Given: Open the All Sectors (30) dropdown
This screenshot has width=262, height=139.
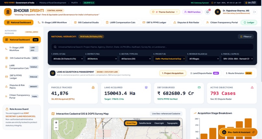Looking at the screenshot, I should pyautogui.click(x=135, y=59).
